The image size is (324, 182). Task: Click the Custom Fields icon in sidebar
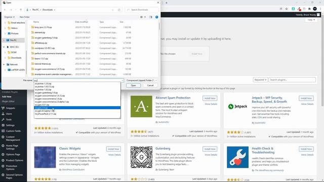click(x=3, y=131)
